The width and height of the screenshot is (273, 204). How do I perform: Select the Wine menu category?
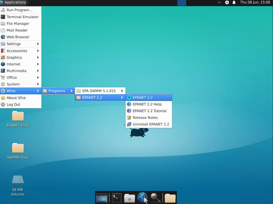[x=21, y=91]
